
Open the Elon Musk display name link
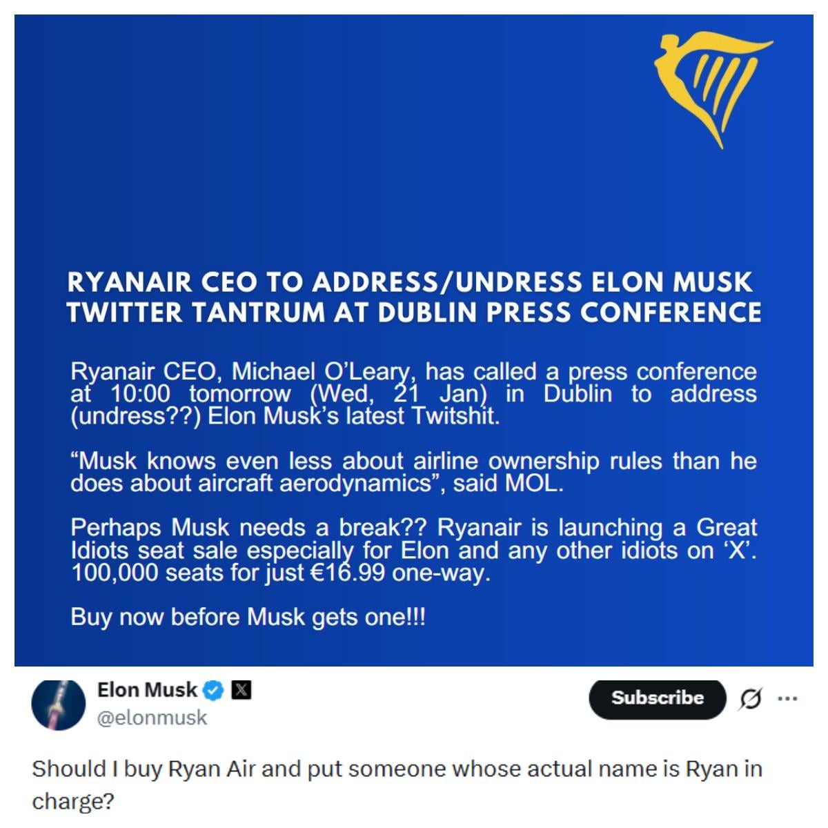pos(147,689)
